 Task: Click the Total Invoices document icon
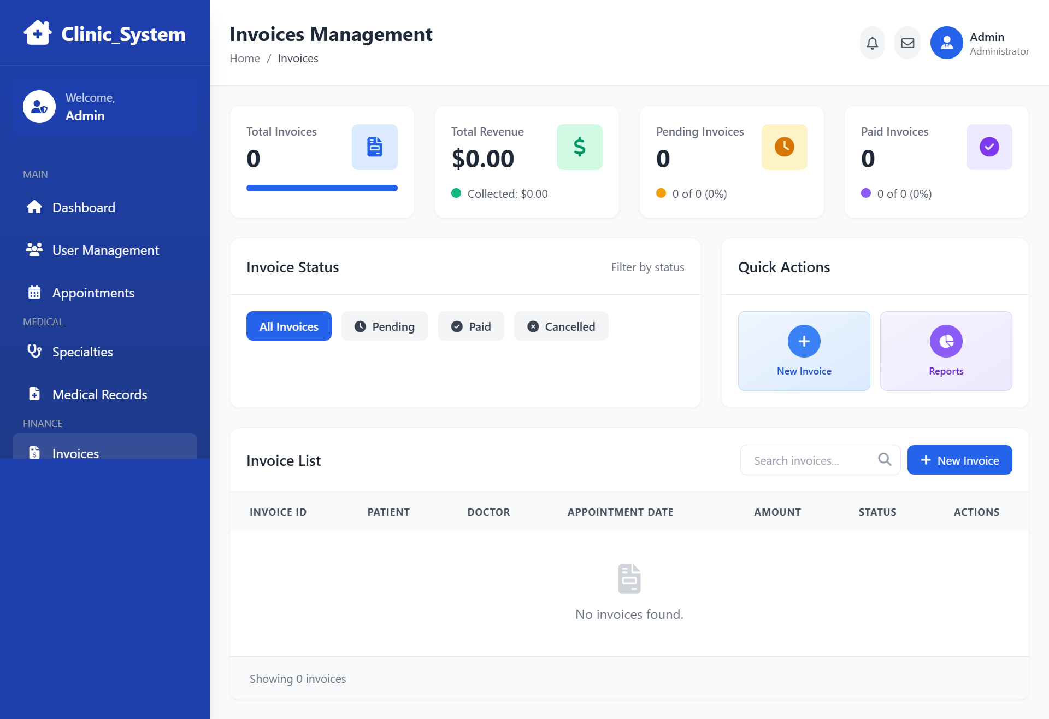(374, 147)
